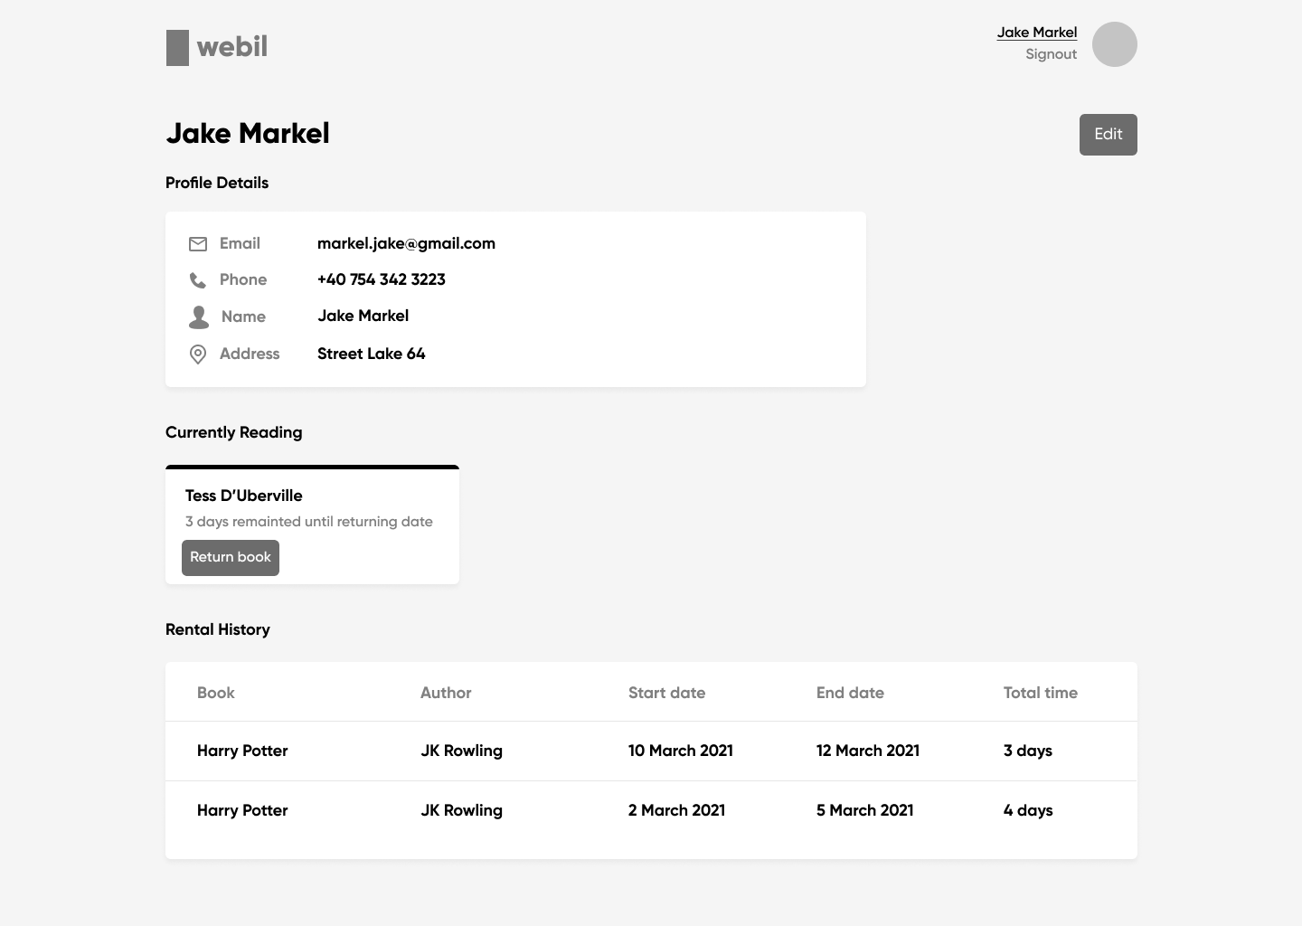Click the Phone field label
The width and height of the screenshot is (1302, 926).
coord(243,279)
